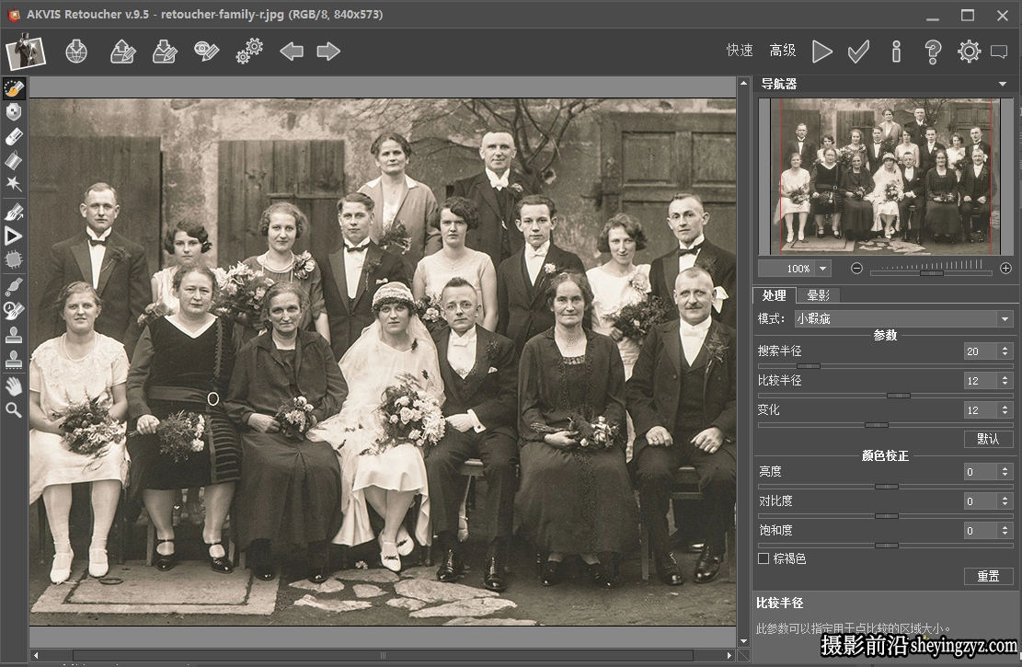Click the 搜索半径 value field
1022x667 pixels.
tap(981, 351)
